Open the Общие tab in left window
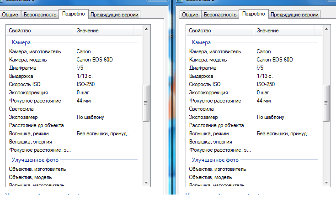Screen dimensions: 336x200 point(10,15)
